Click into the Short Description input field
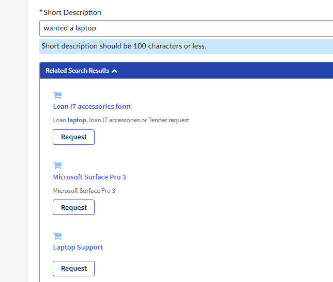333x282 pixels. tap(186, 28)
